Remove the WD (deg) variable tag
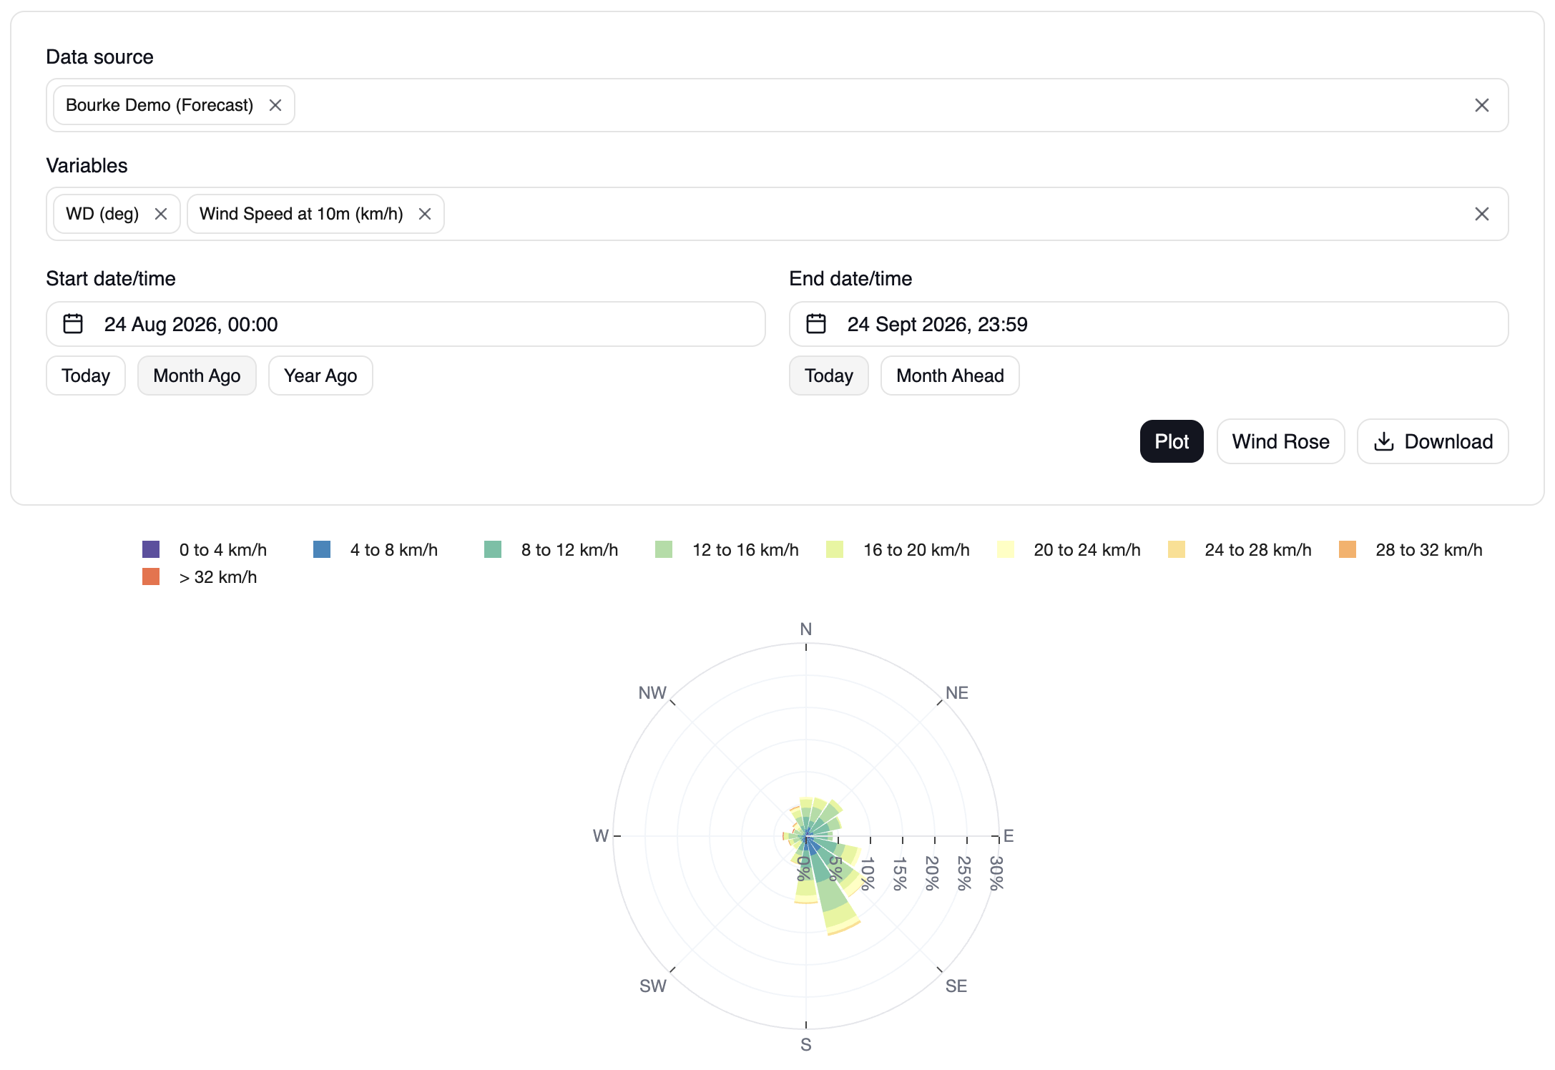Screen dimensions: 1555x1070 [x=161, y=214]
